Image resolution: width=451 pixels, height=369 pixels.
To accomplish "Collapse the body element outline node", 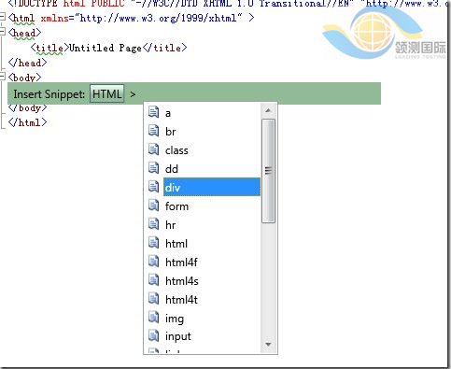I will [3, 77].
